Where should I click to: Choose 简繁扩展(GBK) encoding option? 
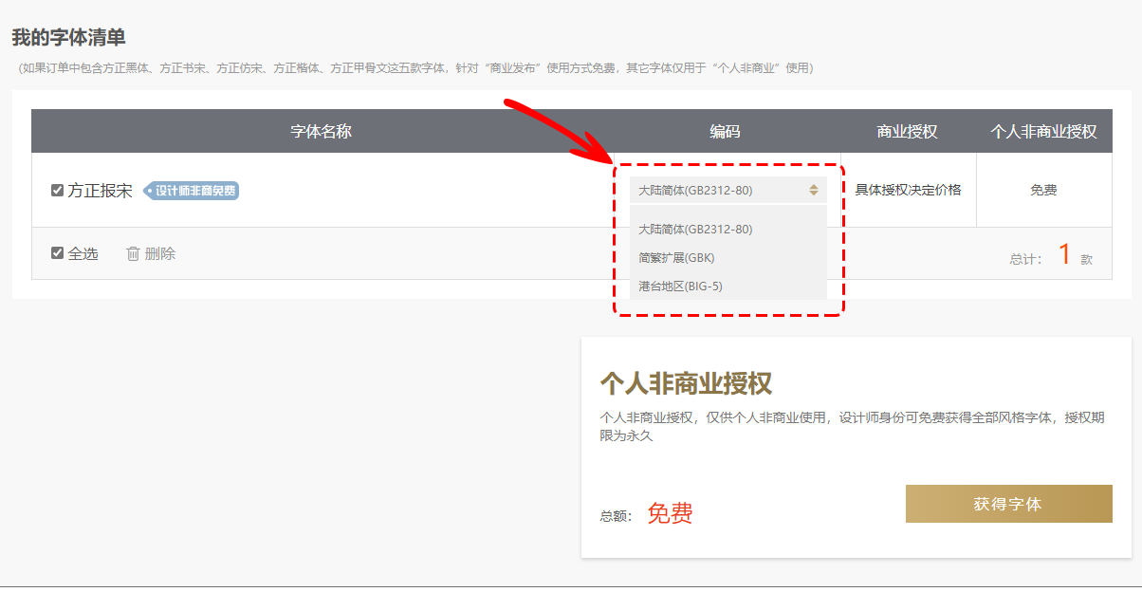(x=676, y=257)
